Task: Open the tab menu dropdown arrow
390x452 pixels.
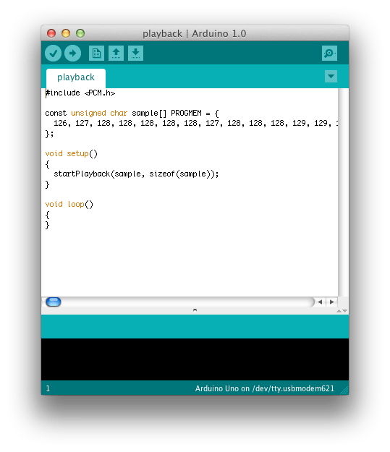Action: (331, 77)
